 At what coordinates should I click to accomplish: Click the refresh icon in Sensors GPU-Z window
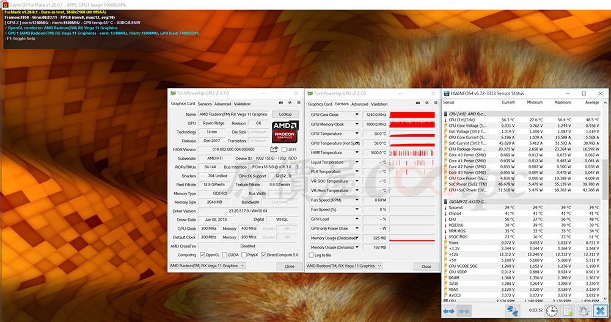[x=426, y=102]
